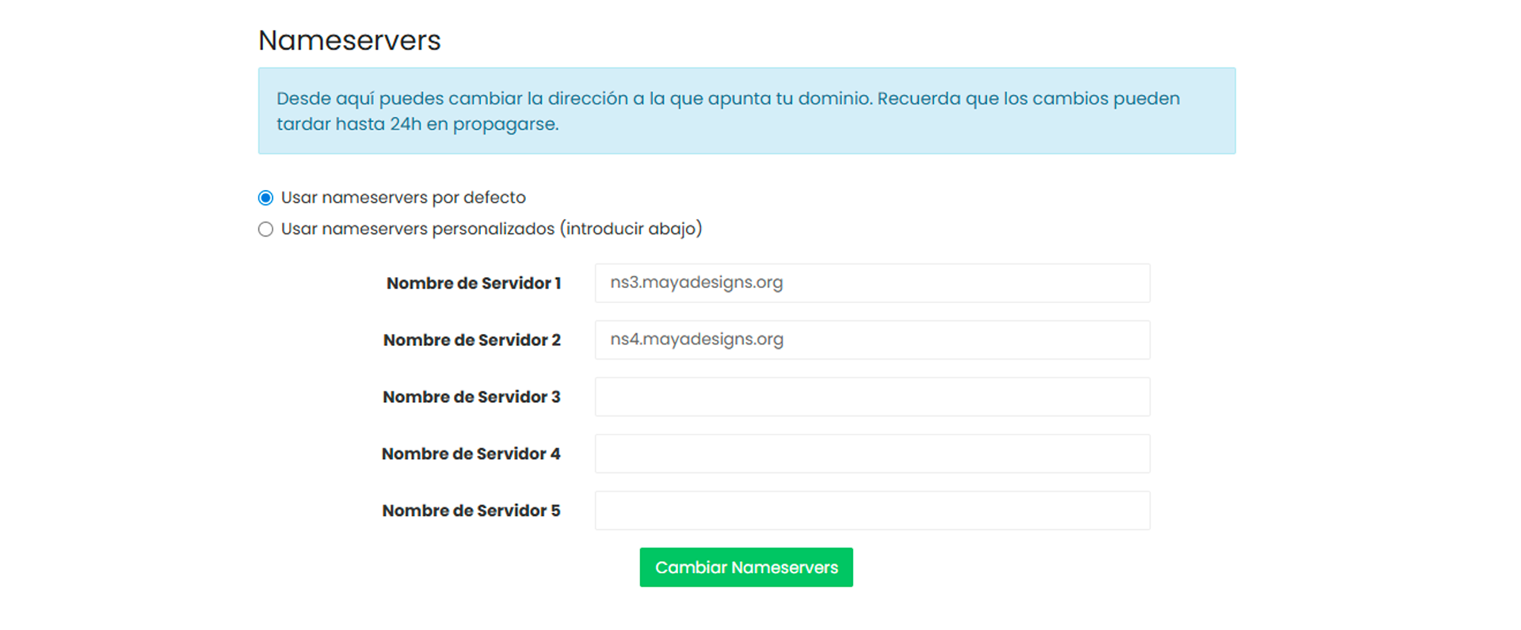
Task: Click the field containing ns3.mayadesigns.org
Action: tap(871, 283)
